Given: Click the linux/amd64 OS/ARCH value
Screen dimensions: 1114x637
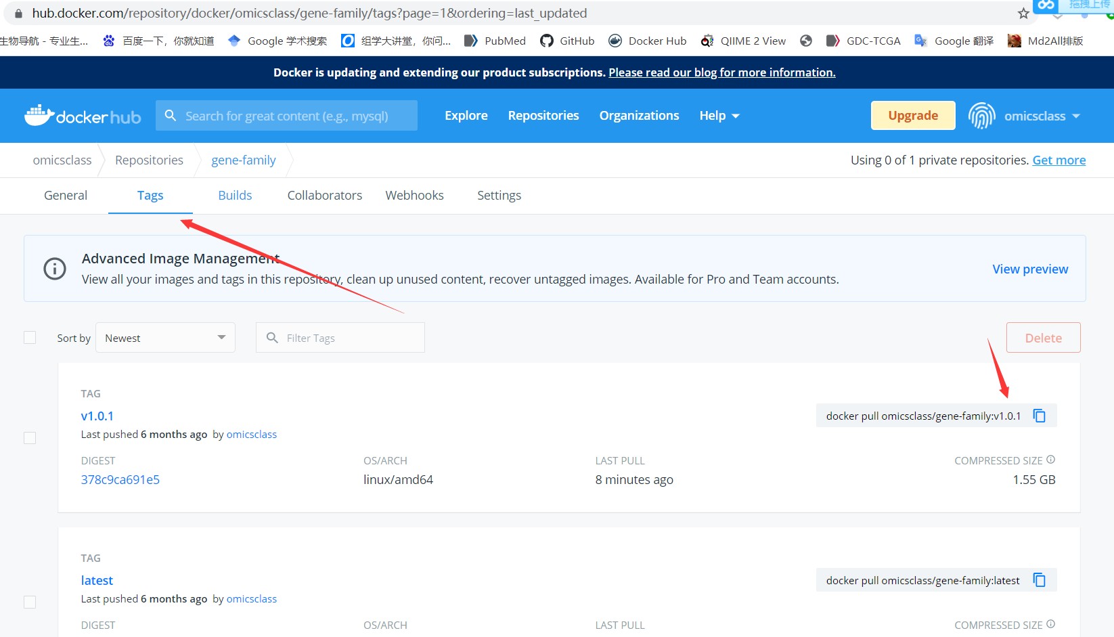Looking at the screenshot, I should point(398,479).
